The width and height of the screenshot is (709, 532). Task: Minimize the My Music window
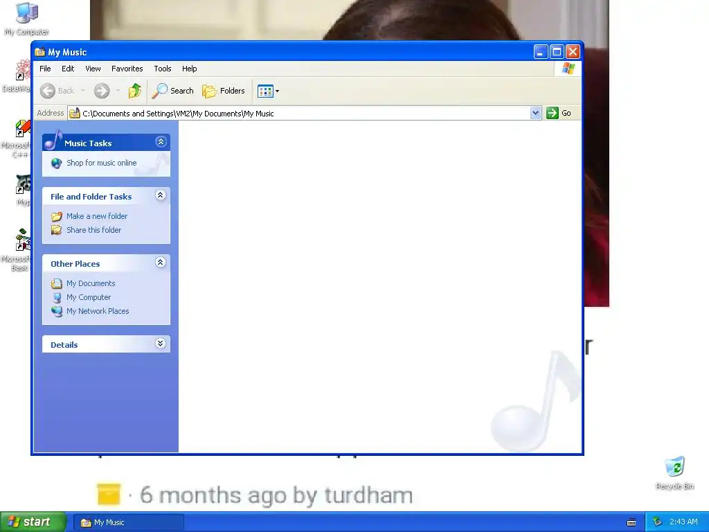pyautogui.click(x=540, y=51)
